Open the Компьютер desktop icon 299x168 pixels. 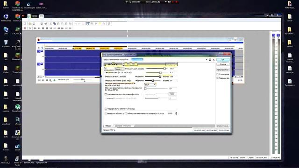[6, 18]
